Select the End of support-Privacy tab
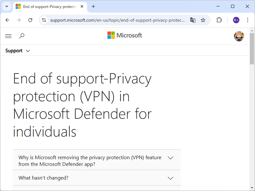255x191 pixels. click(48, 6)
